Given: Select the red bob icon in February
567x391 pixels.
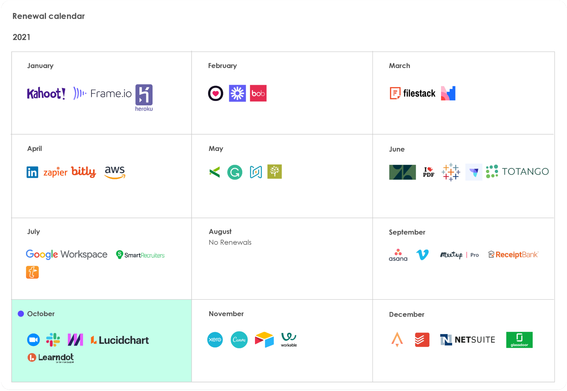Looking at the screenshot, I should point(258,93).
